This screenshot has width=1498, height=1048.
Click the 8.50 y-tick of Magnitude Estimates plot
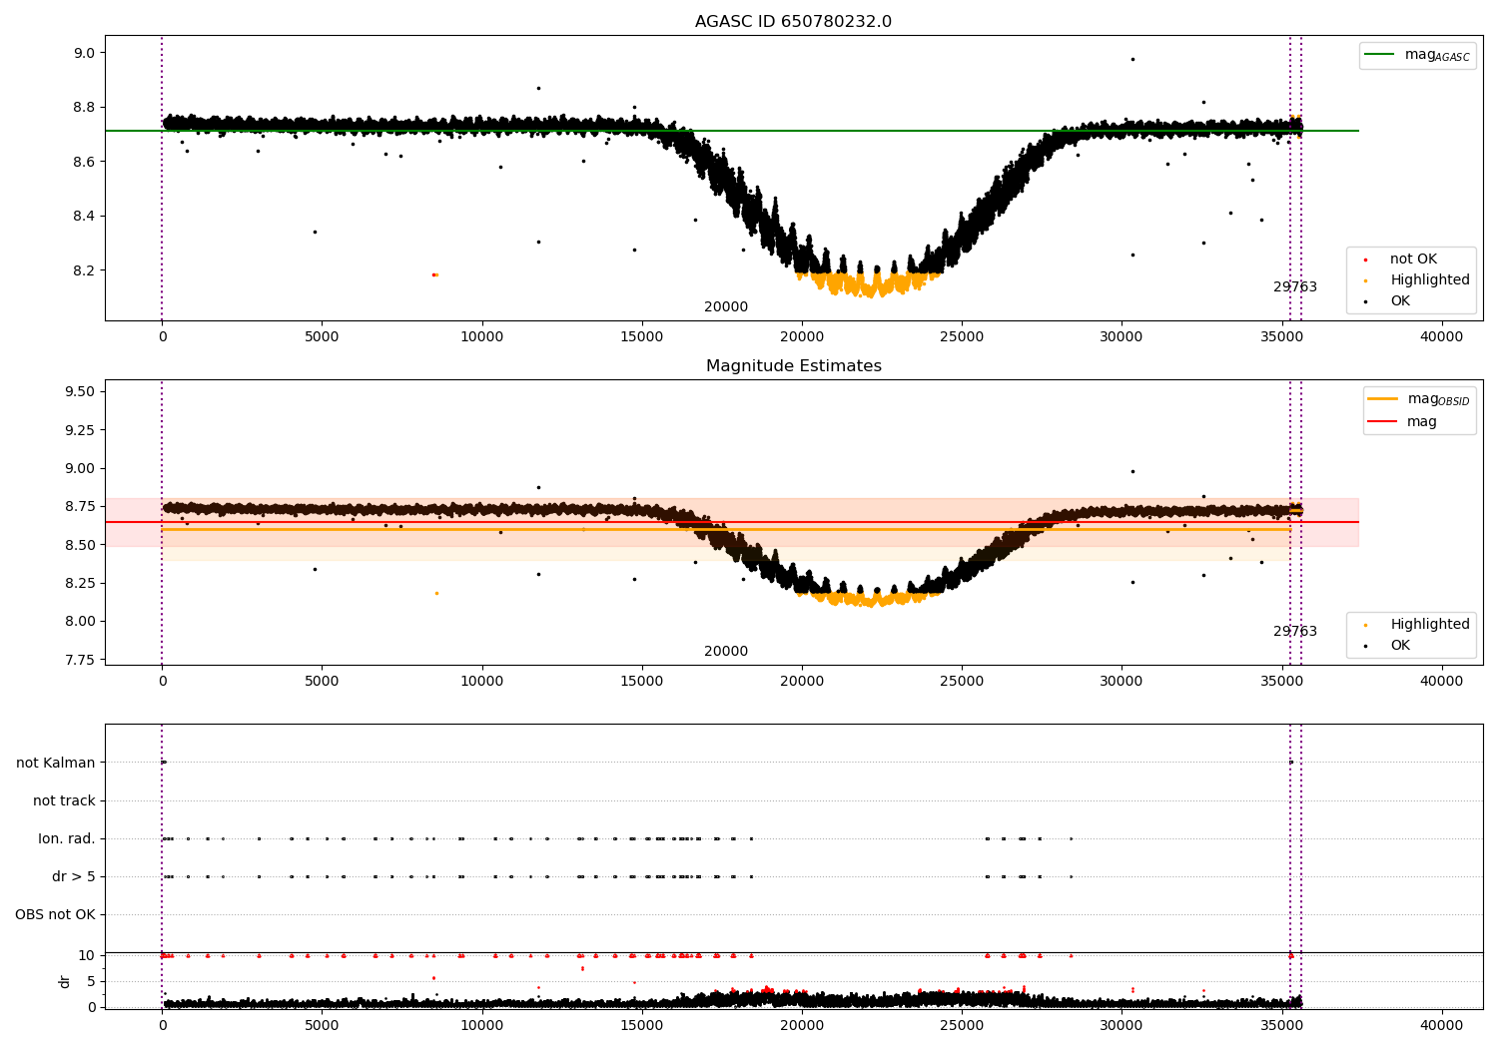(x=80, y=545)
